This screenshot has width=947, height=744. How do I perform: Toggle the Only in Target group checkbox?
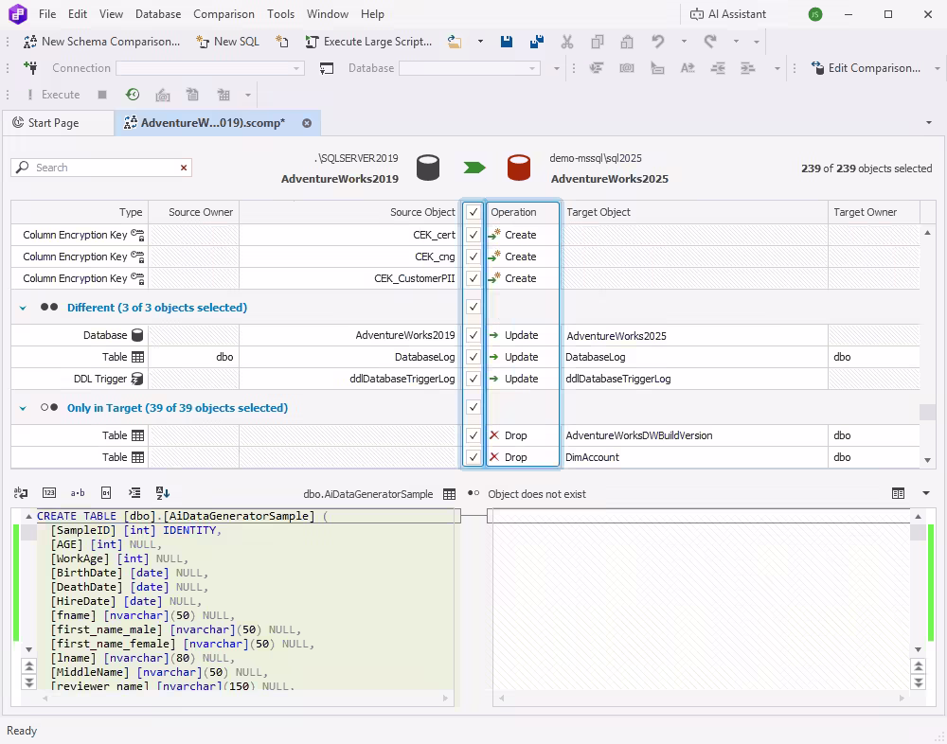(473, 407)
